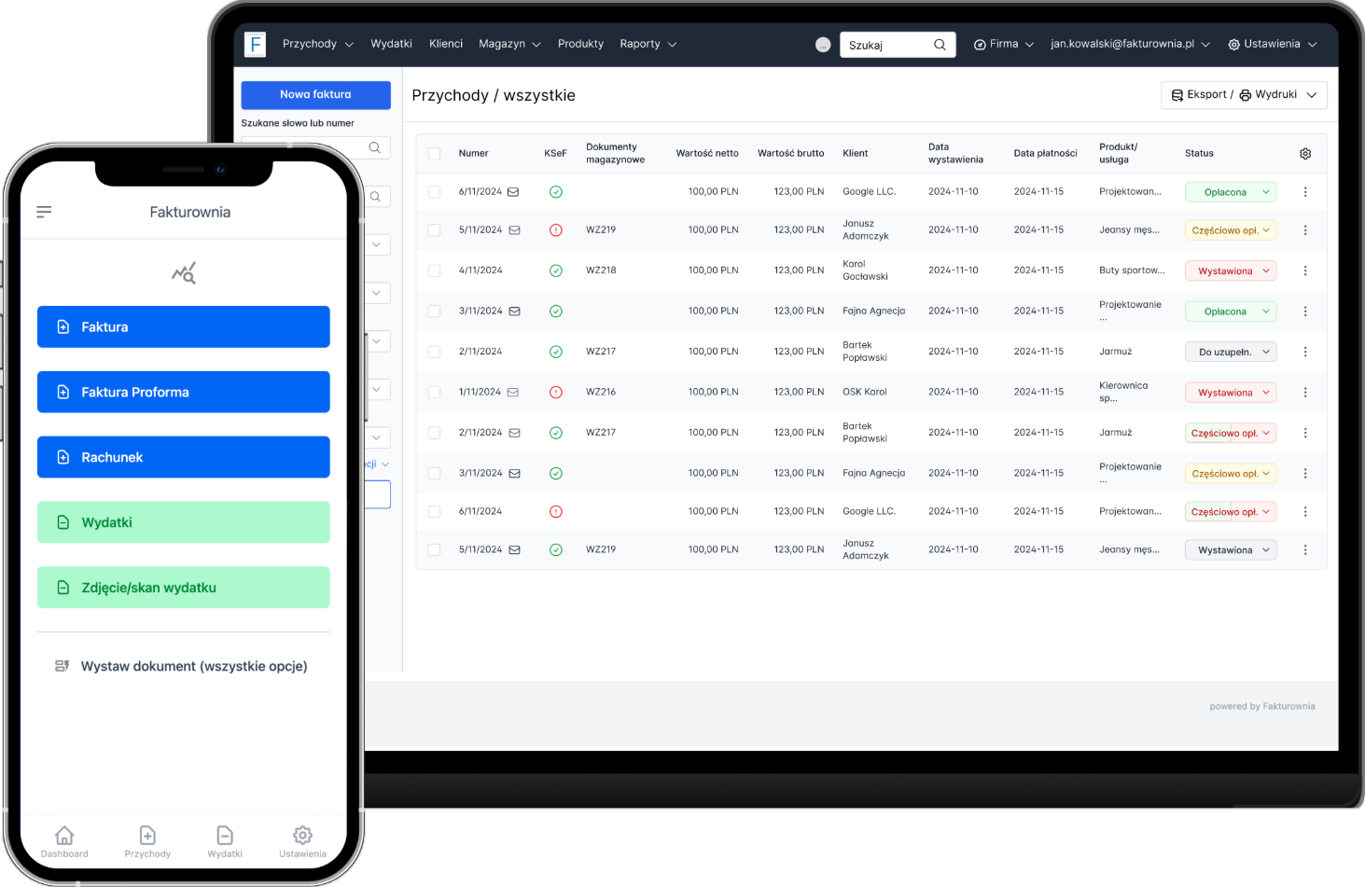Click the Fakturownia F logo icon

pyautogui.click(x=255, y=45)
